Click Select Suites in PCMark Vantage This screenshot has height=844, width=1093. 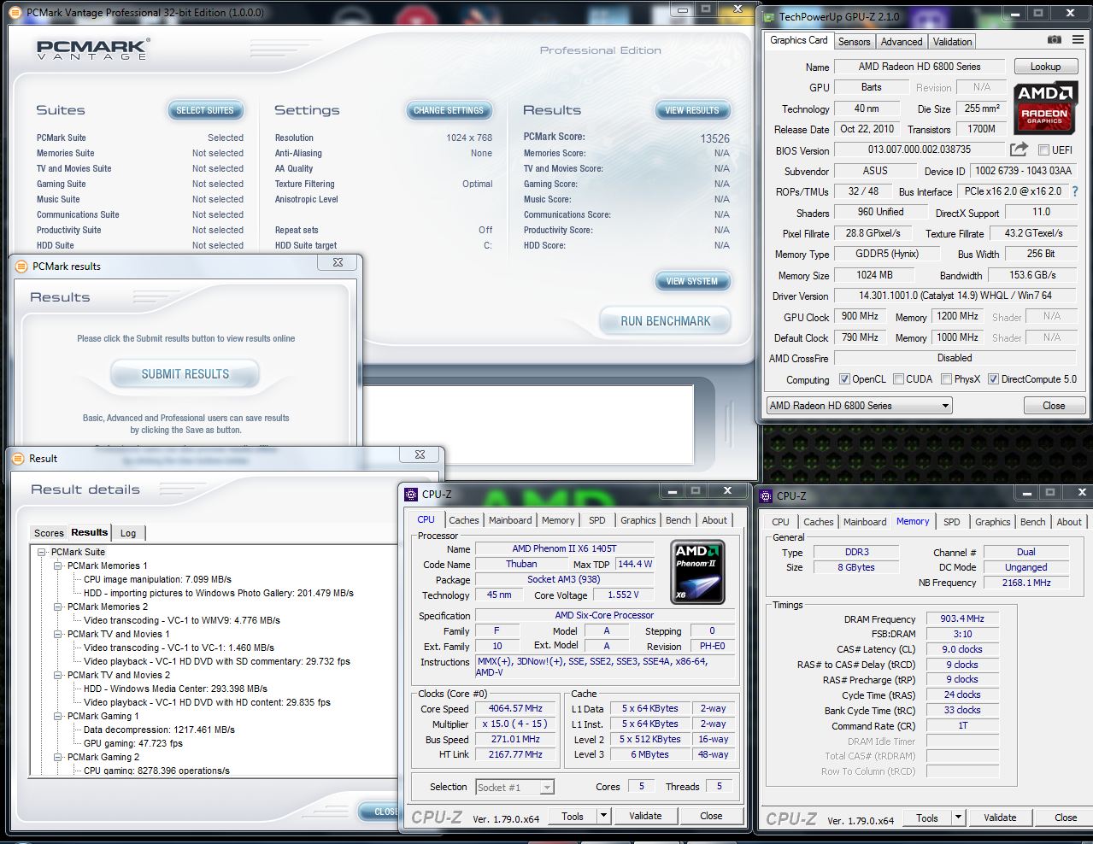click(x=205, y=110)
